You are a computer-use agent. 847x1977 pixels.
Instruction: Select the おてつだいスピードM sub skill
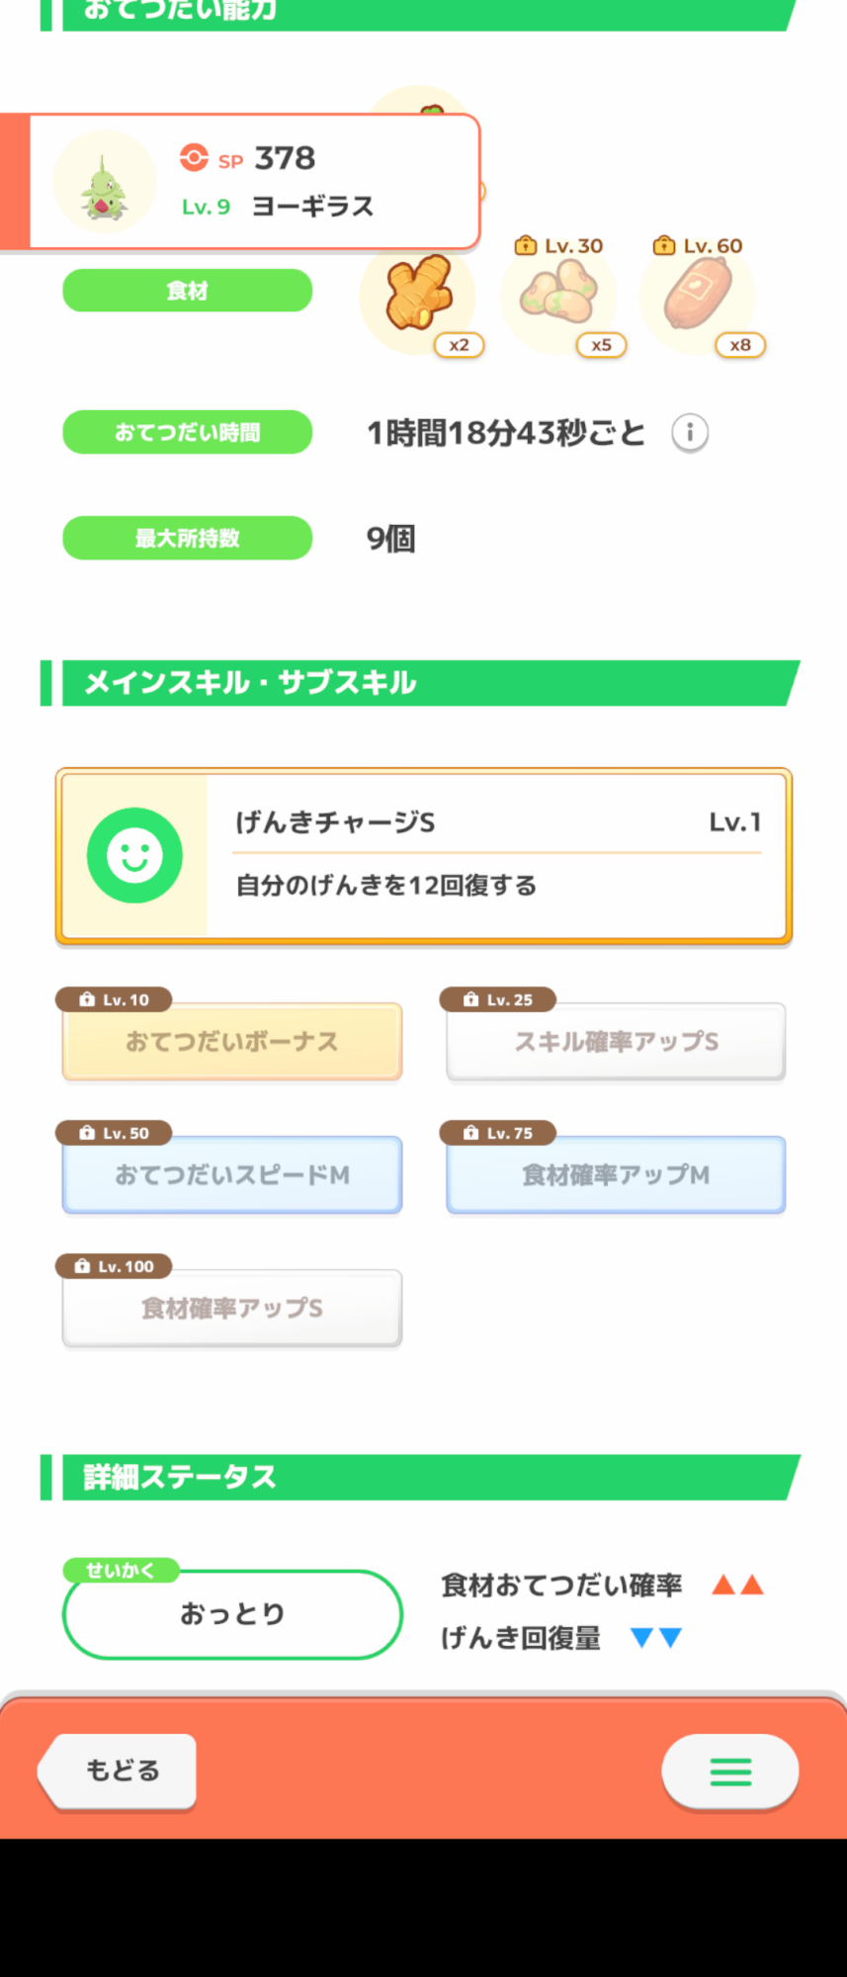232,1175
